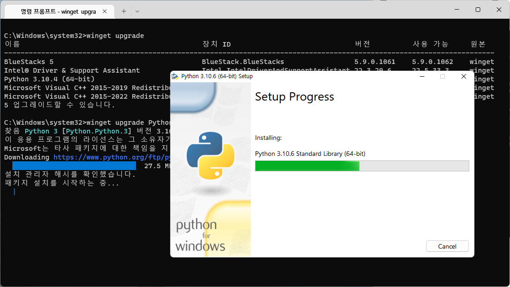The width and height of the screenshot is (510, 287).
Task: Click the 'python for windows' sidebar text
Action: tap(201, 236)
